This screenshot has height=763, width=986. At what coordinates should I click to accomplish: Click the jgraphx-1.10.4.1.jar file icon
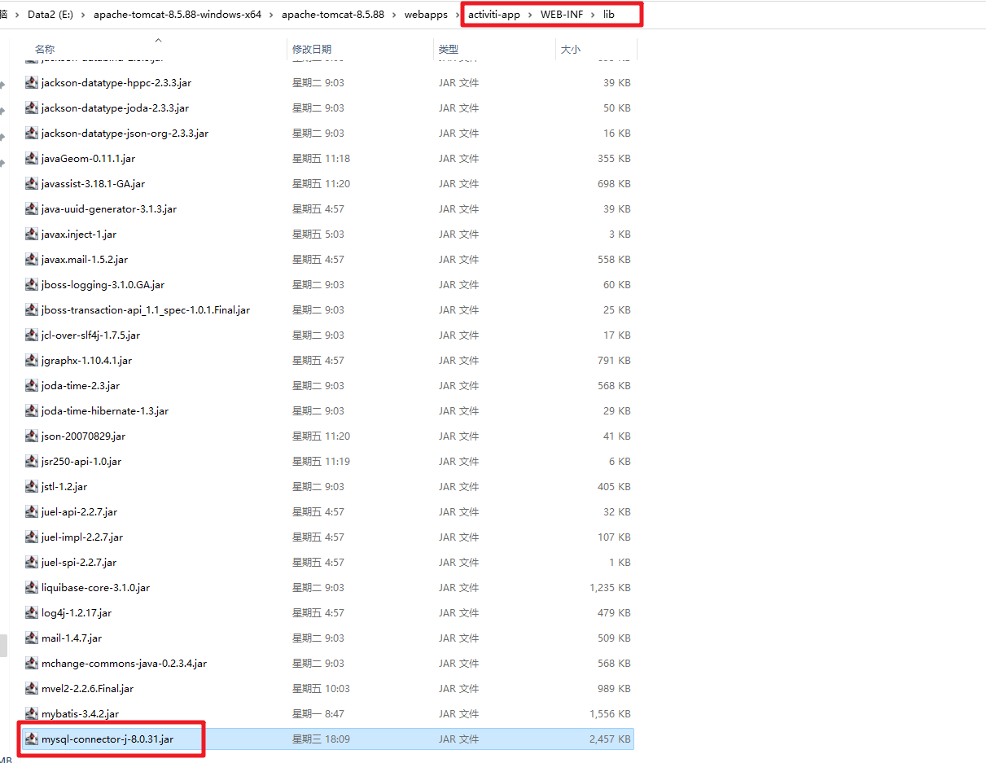point(32,361)
